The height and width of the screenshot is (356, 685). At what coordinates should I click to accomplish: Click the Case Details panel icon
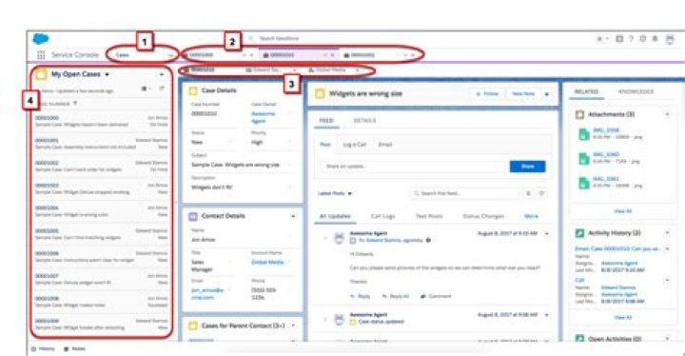tap(192, 90)
